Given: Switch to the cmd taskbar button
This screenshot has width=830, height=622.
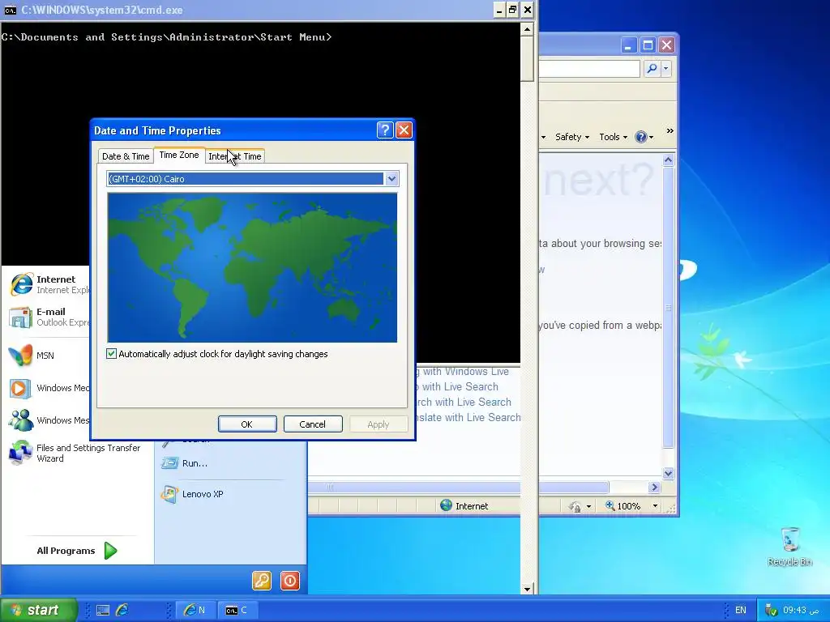Looking at the screenshot, I should pyautogui.click(x=236, y=611).
